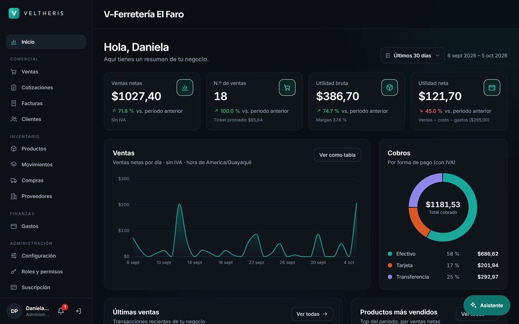Navigate to Facturas in sidebar
The image size is (519, 324).
tap(46, 103)
